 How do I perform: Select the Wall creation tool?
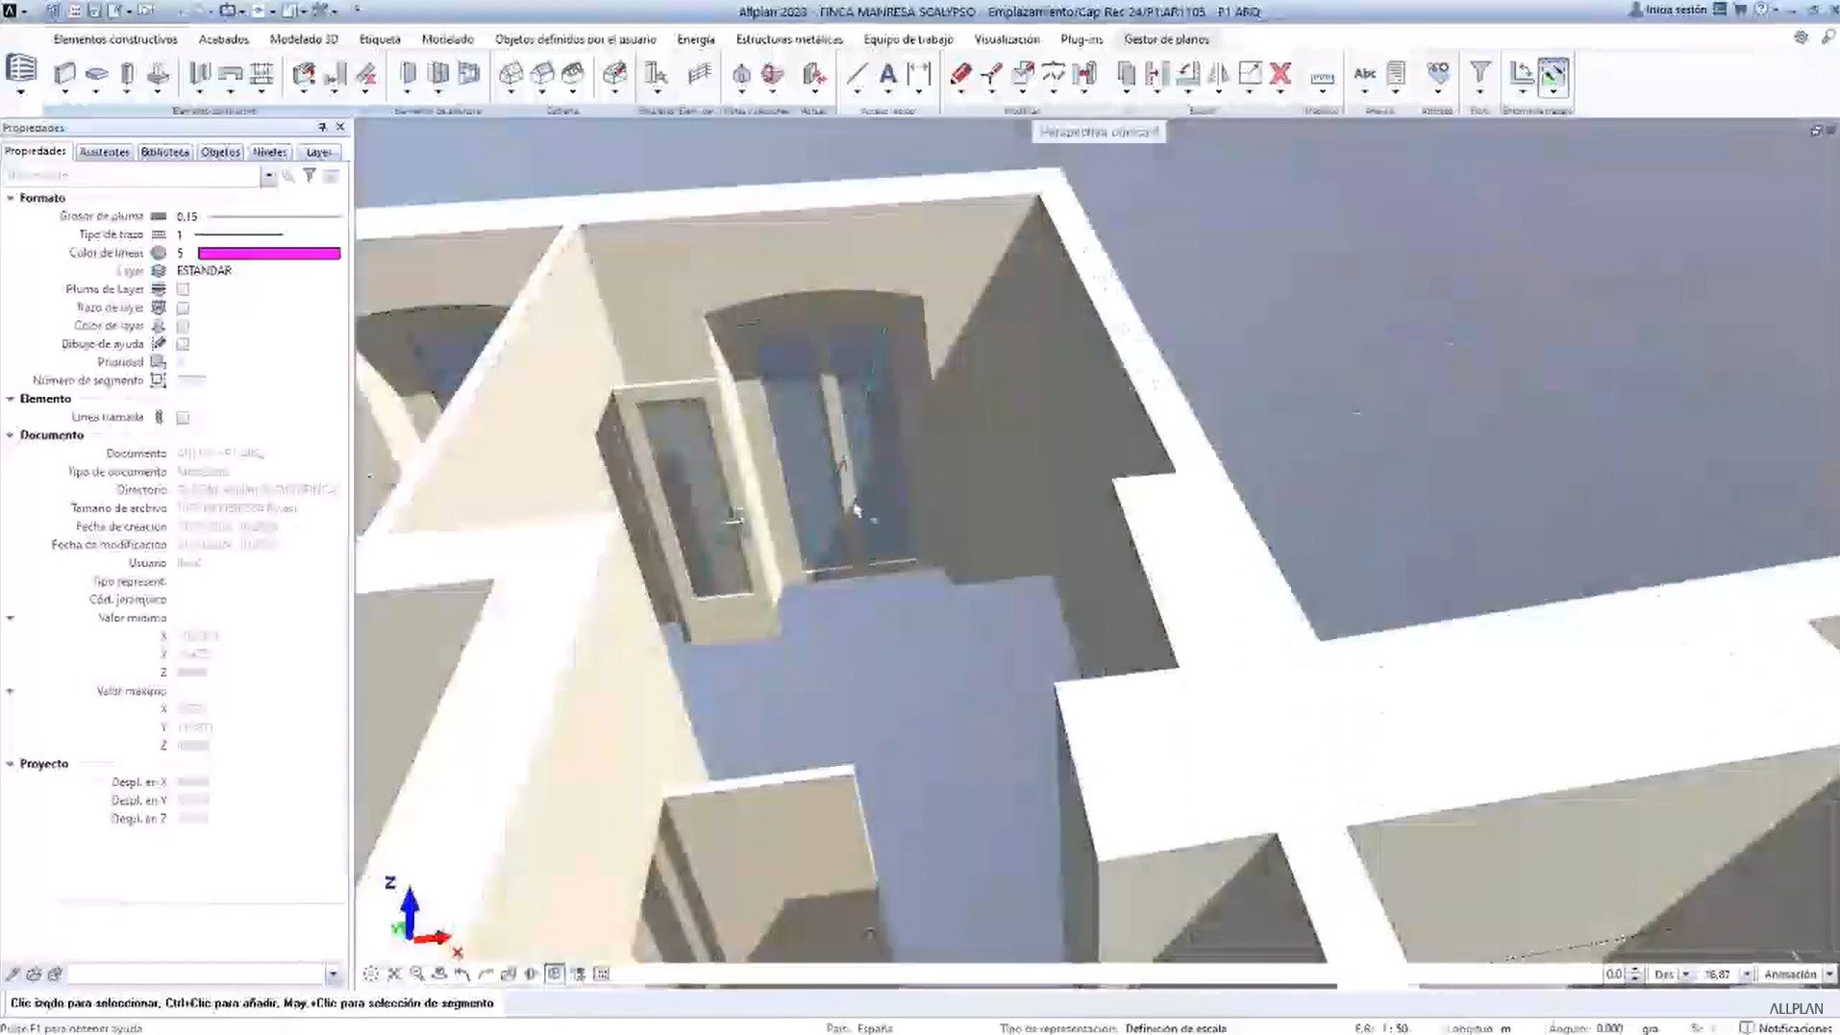[x=64, y=75]
